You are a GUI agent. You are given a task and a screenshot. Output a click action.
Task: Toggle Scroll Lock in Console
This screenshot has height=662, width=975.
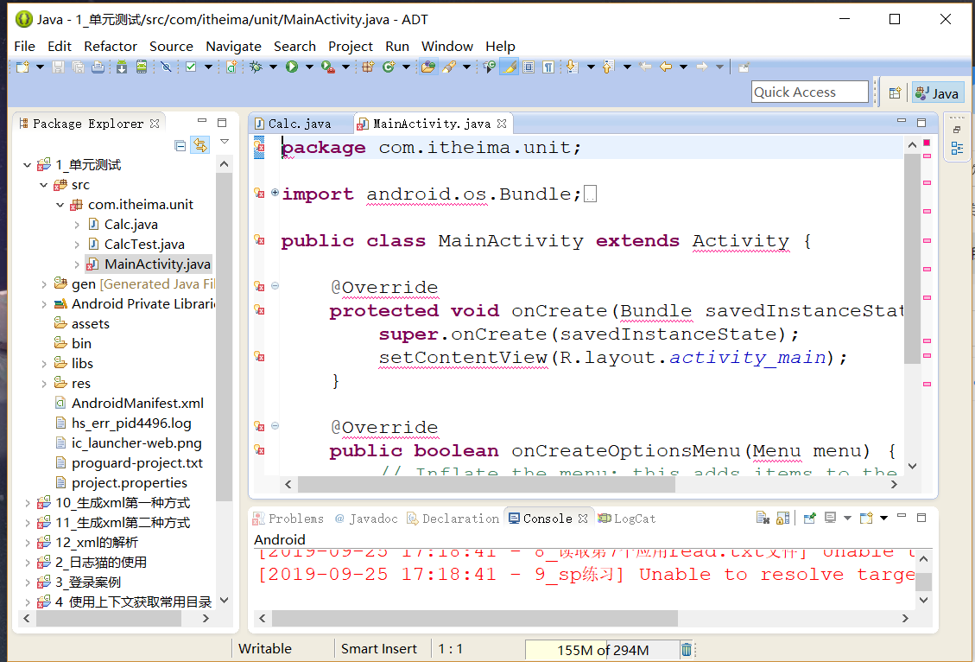point(783,518)
